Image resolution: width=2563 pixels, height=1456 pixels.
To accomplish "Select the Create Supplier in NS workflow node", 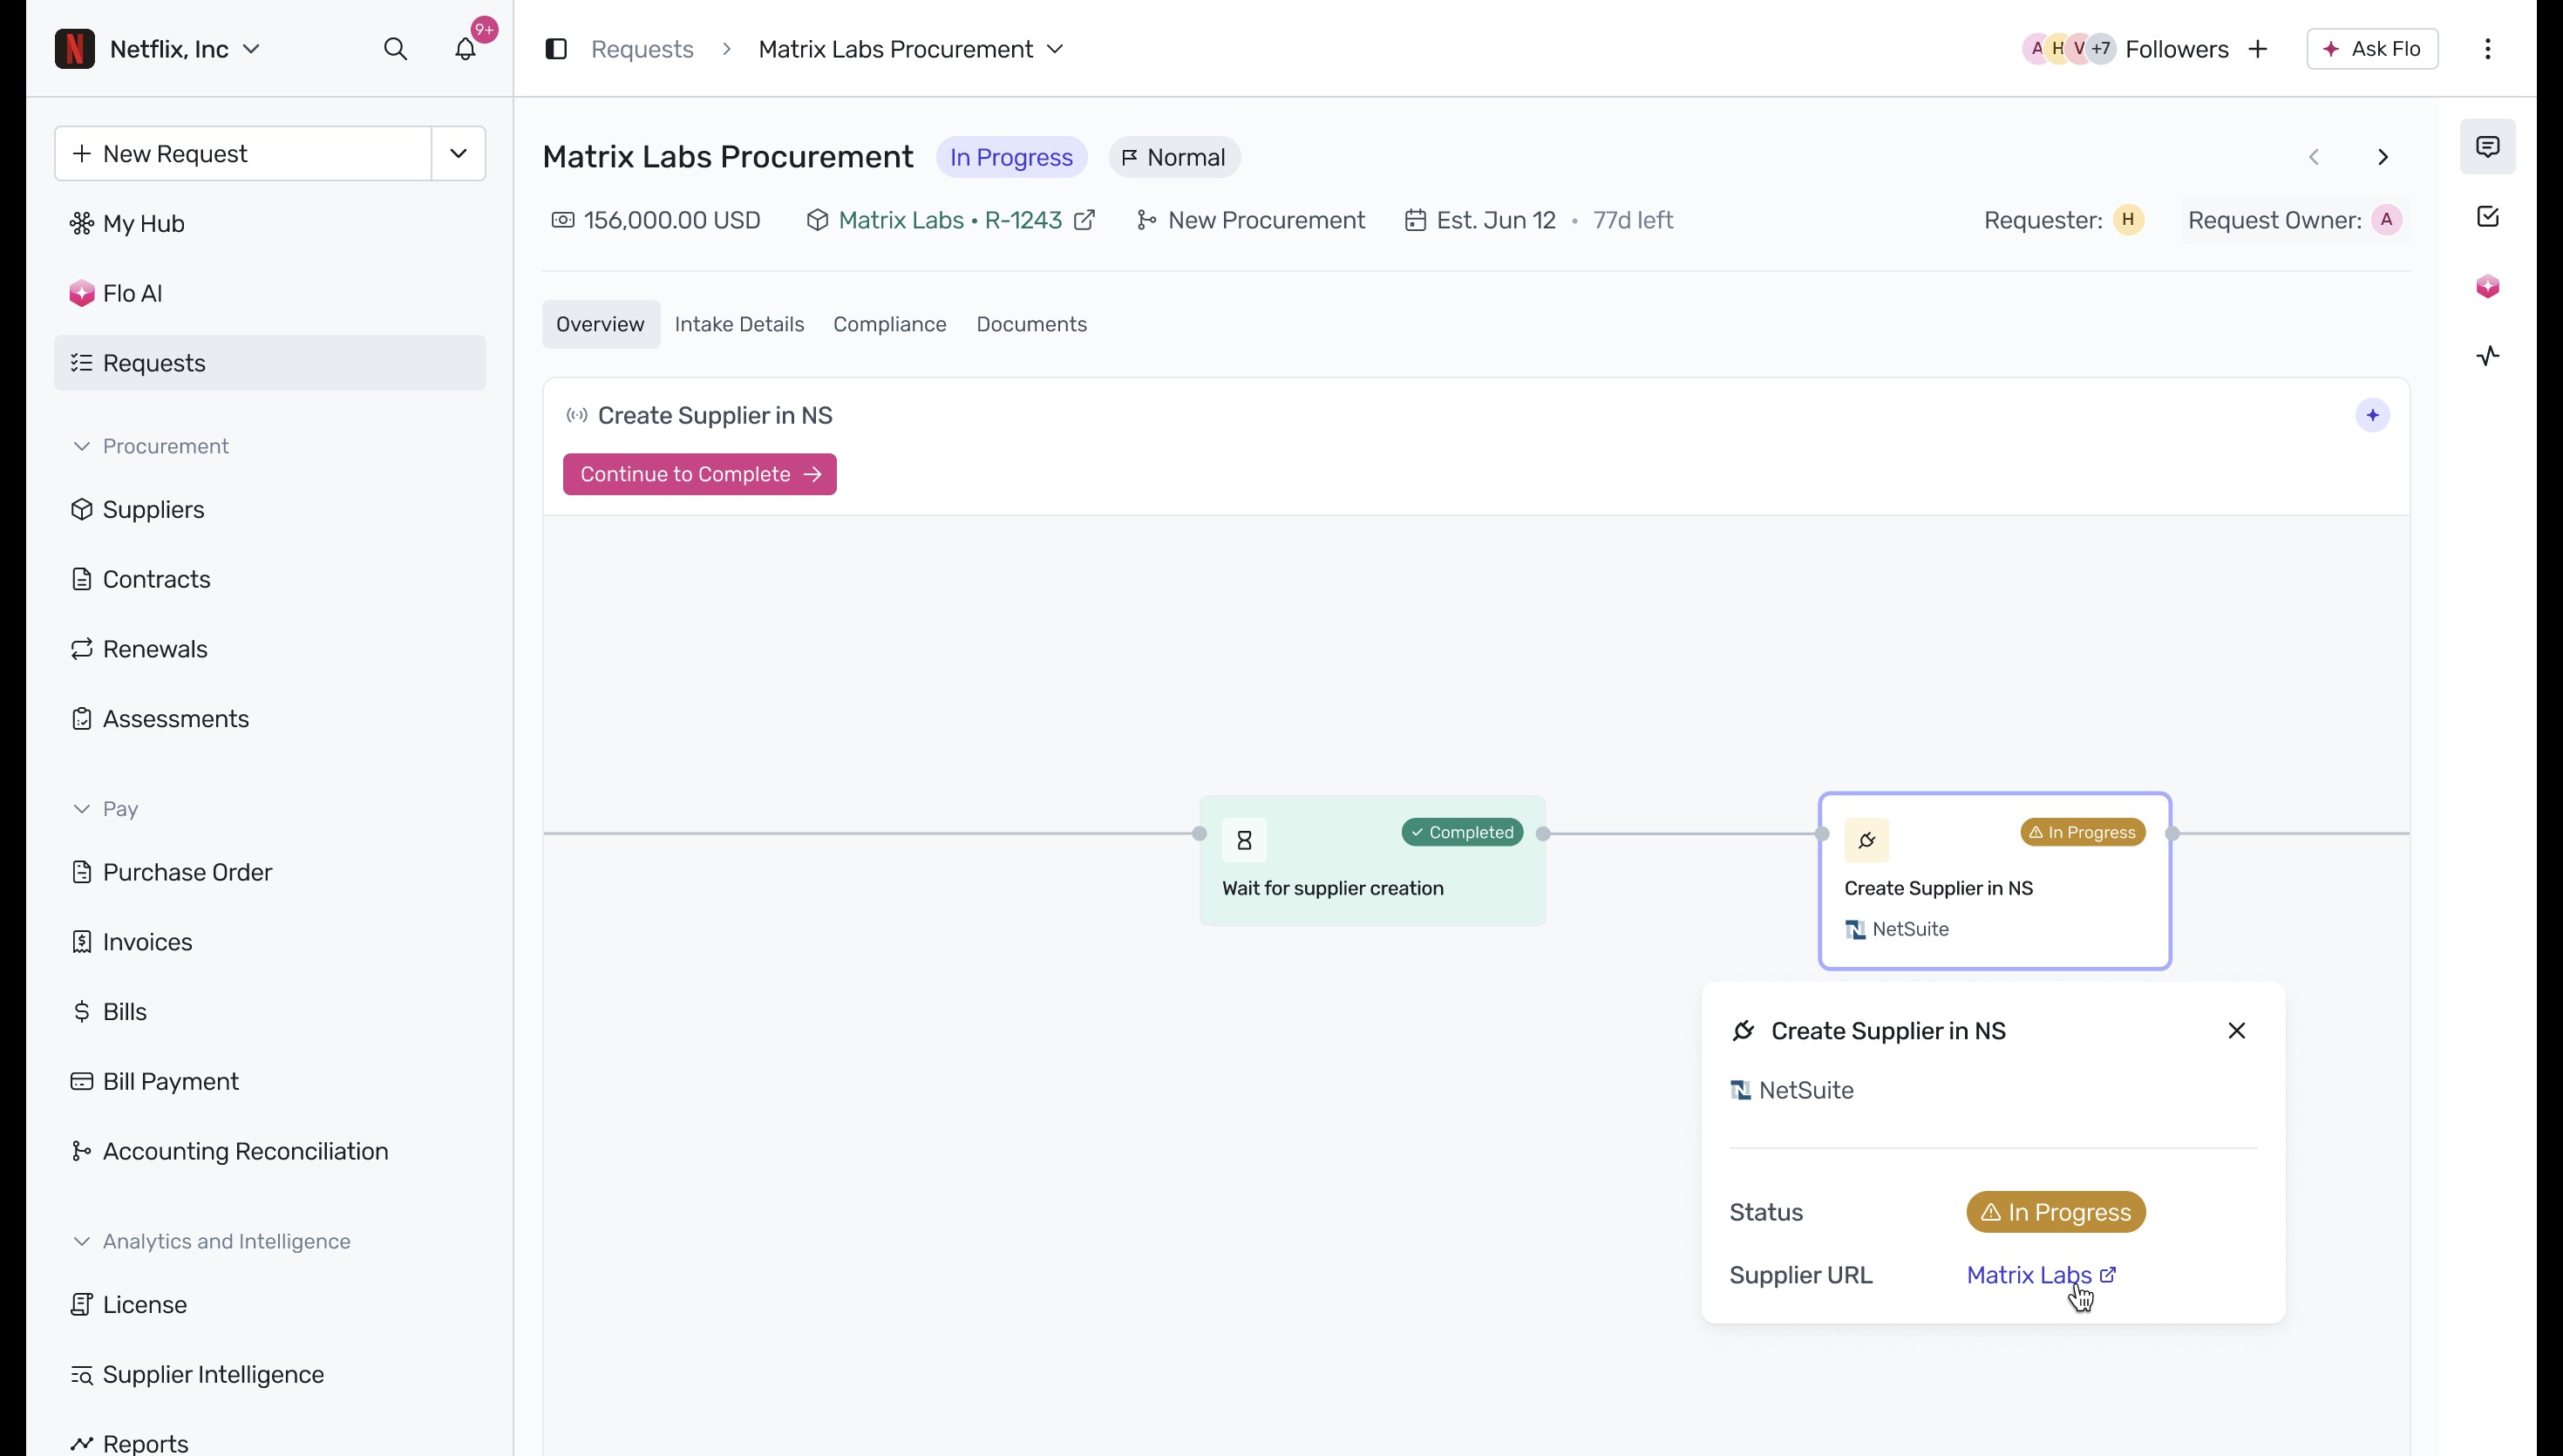I will pos(1995,881).
